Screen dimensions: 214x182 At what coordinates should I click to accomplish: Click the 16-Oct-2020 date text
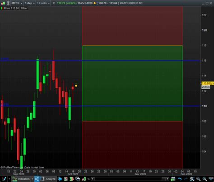coord(85,3)
